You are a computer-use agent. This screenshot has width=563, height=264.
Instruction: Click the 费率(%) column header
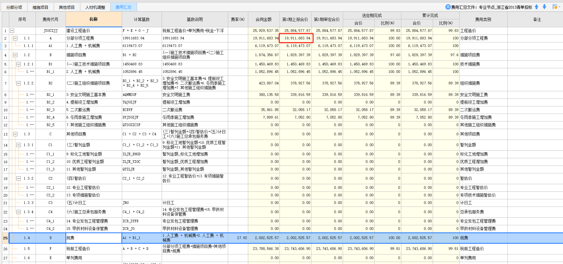238,19
